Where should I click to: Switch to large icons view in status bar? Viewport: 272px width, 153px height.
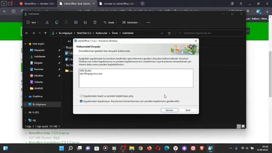[243, 127]
